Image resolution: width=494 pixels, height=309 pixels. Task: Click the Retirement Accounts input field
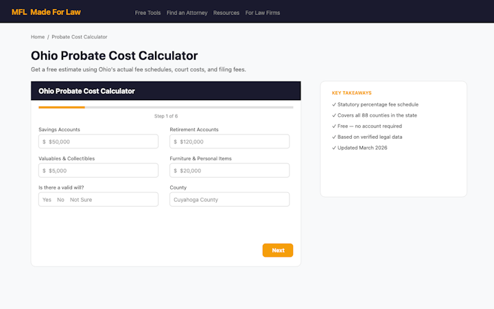click(x=233, y=141)
